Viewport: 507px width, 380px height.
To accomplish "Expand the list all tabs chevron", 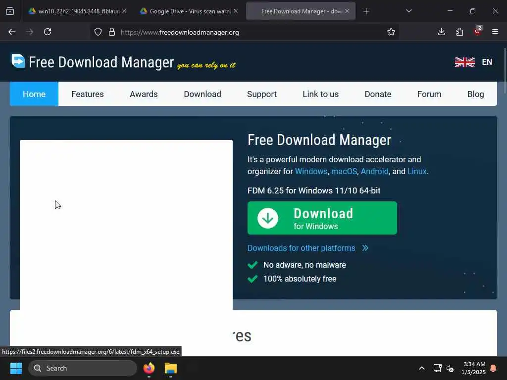I will click(x=408, y=11).
